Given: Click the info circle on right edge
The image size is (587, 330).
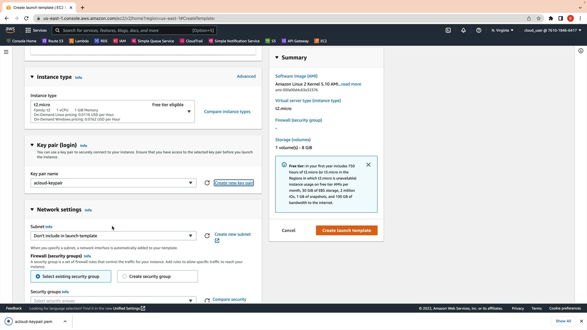Looking at the screenshot, I should click(x=581, y=51).
